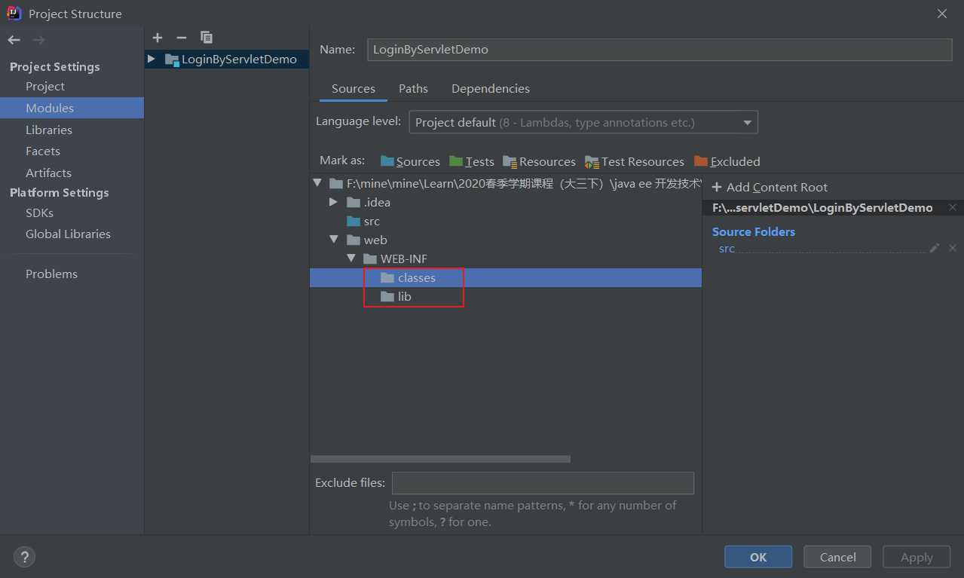Click the Apply button
The width and height of the screenshot is (964, 578).
click(917, 557)
